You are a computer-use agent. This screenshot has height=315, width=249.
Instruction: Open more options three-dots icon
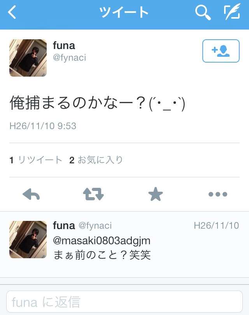pos(218,194)
